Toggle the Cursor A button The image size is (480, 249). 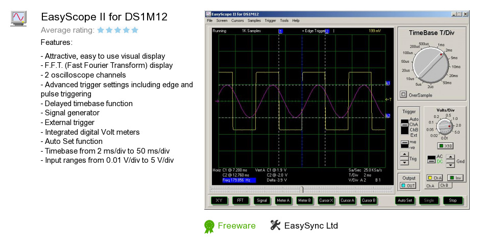click(347, 201)
